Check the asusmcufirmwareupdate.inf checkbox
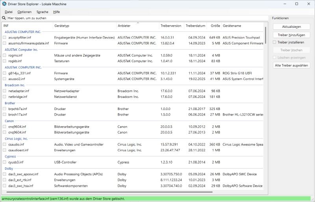Viewport: 315px width, 202px height. click(x=5, y=43)
